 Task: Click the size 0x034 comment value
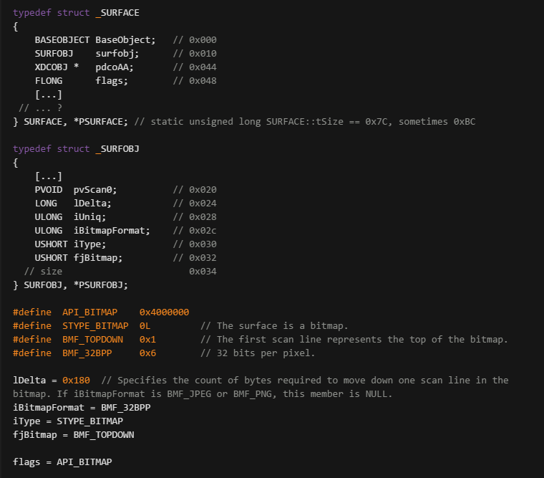[x=203, y=272]
